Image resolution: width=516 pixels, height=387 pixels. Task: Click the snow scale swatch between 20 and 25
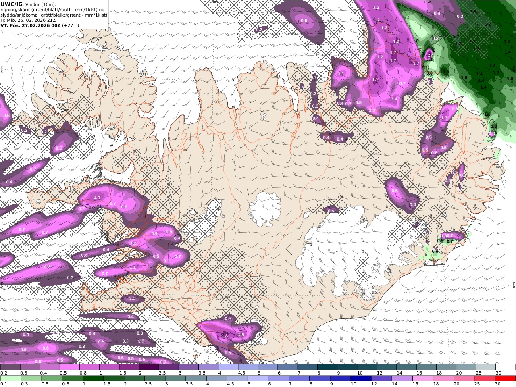[466, 367]
